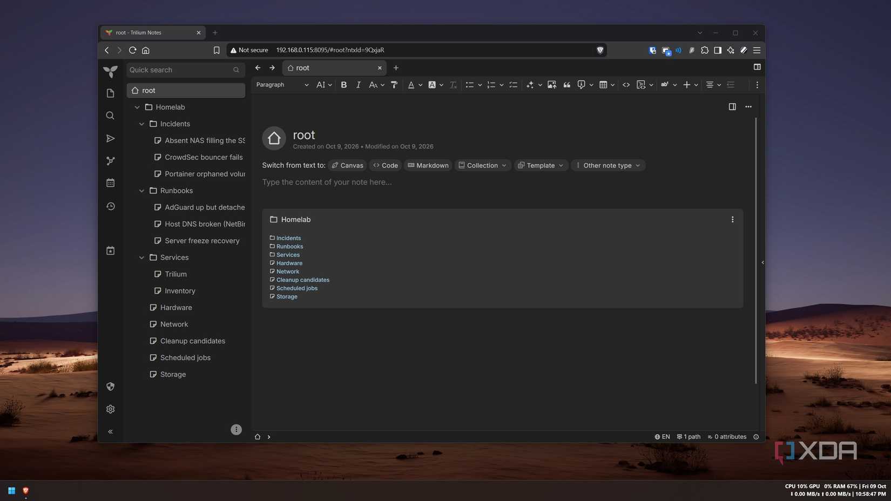Switch note type to Code

[386, 166]
